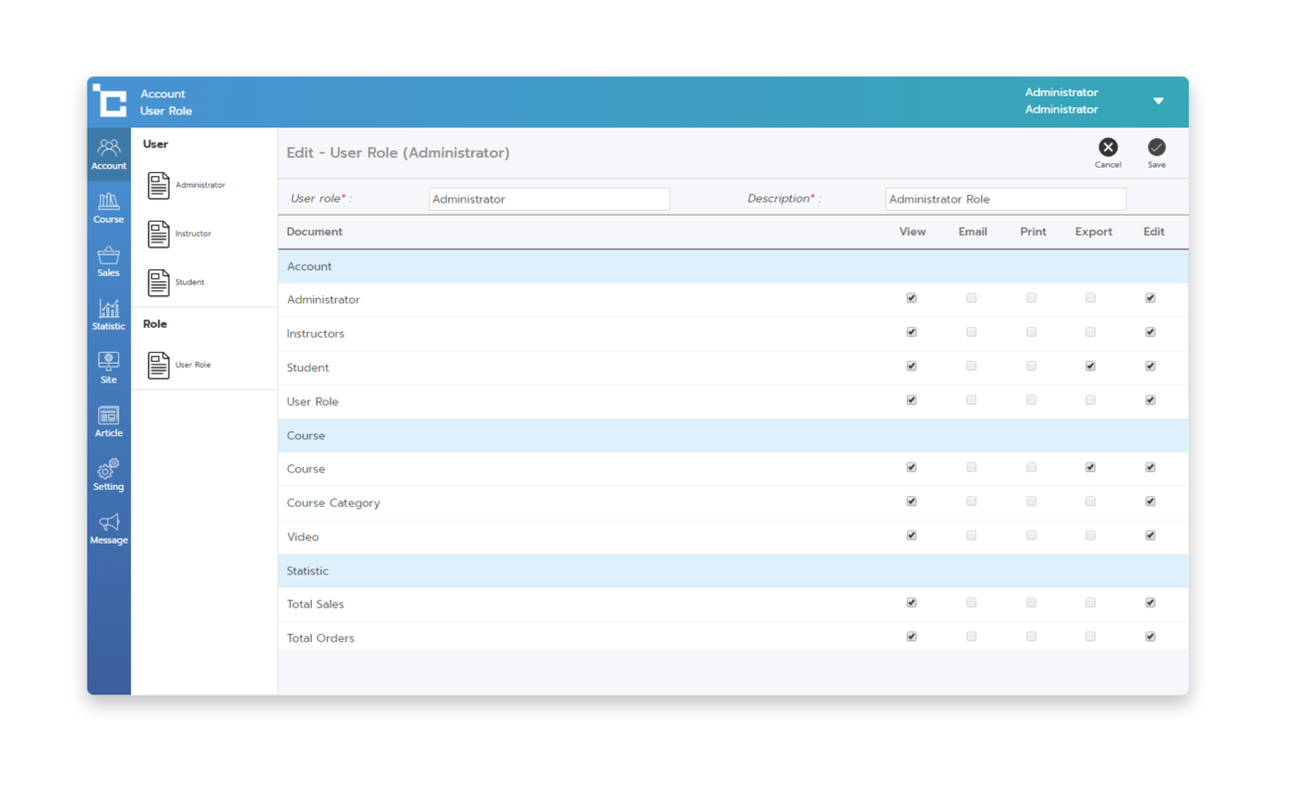Click the Description input field
This screenshot has width=1301, height=795.
pyautogui.click(x=1005, y=199)
